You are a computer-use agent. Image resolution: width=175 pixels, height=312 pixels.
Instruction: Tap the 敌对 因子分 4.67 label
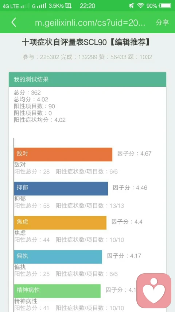134,154
